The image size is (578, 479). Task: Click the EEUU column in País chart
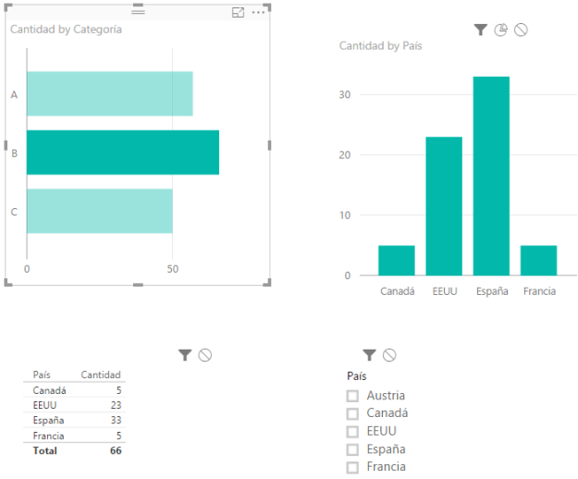point(443,205)
